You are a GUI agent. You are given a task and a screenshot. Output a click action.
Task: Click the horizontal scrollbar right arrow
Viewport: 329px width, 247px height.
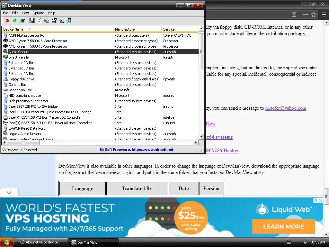196,142
